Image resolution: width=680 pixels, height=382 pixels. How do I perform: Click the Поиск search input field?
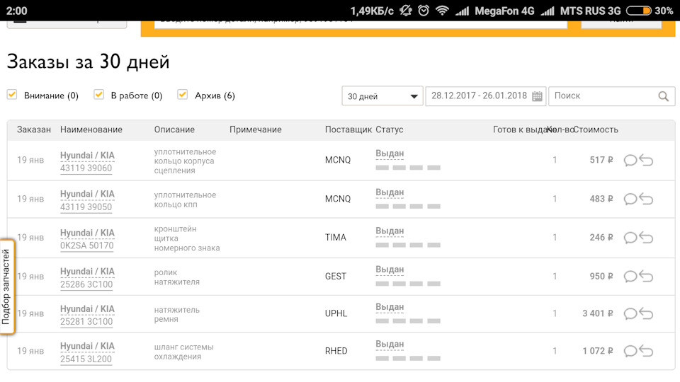[x=603, y=96]
